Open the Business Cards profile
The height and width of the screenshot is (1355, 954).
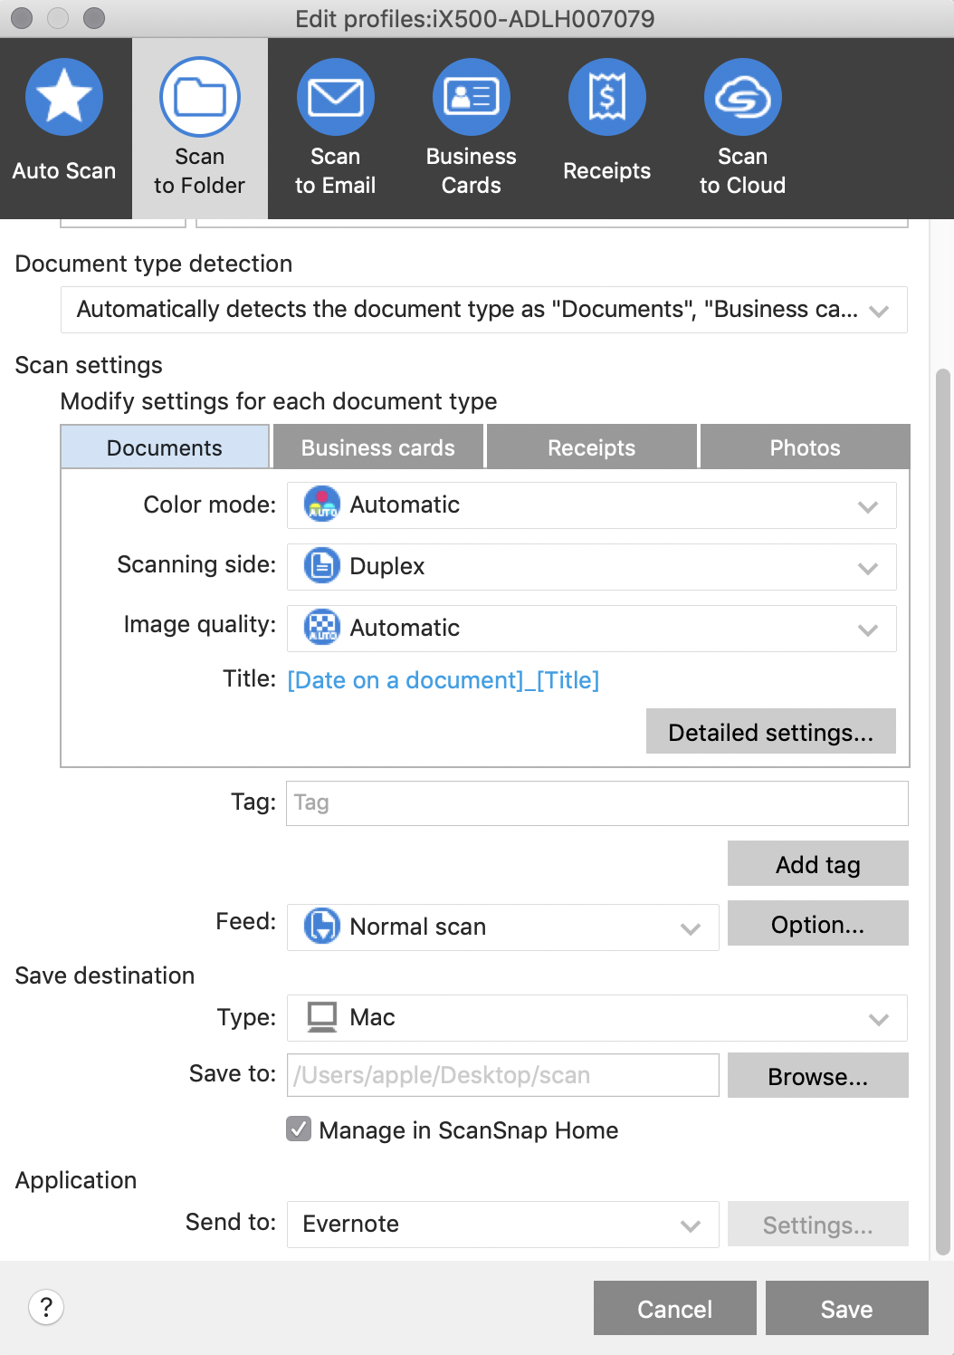[472, 129]
